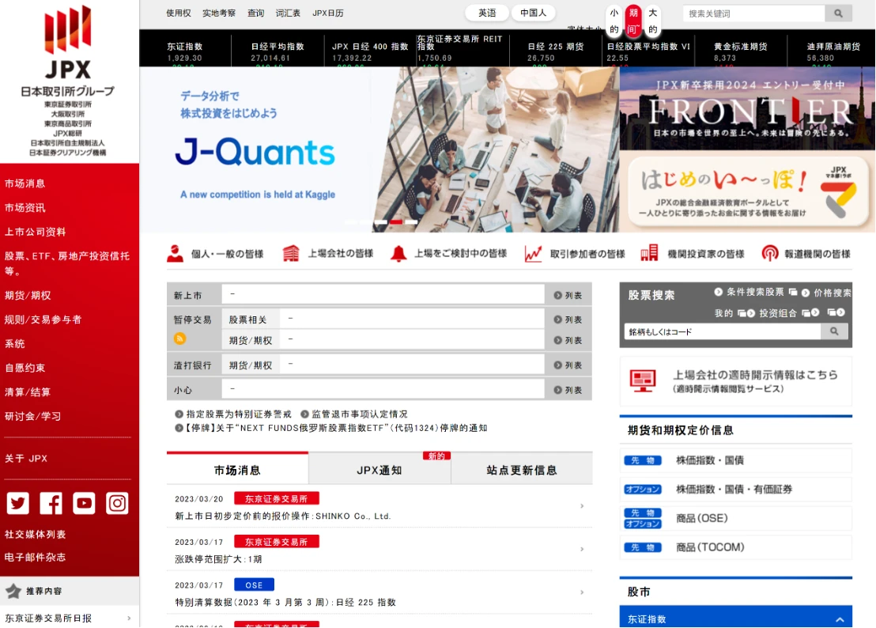The image size is (876, 628).
Task: Click the building icon for 上場会社の皆様
Action: [290, 254]
